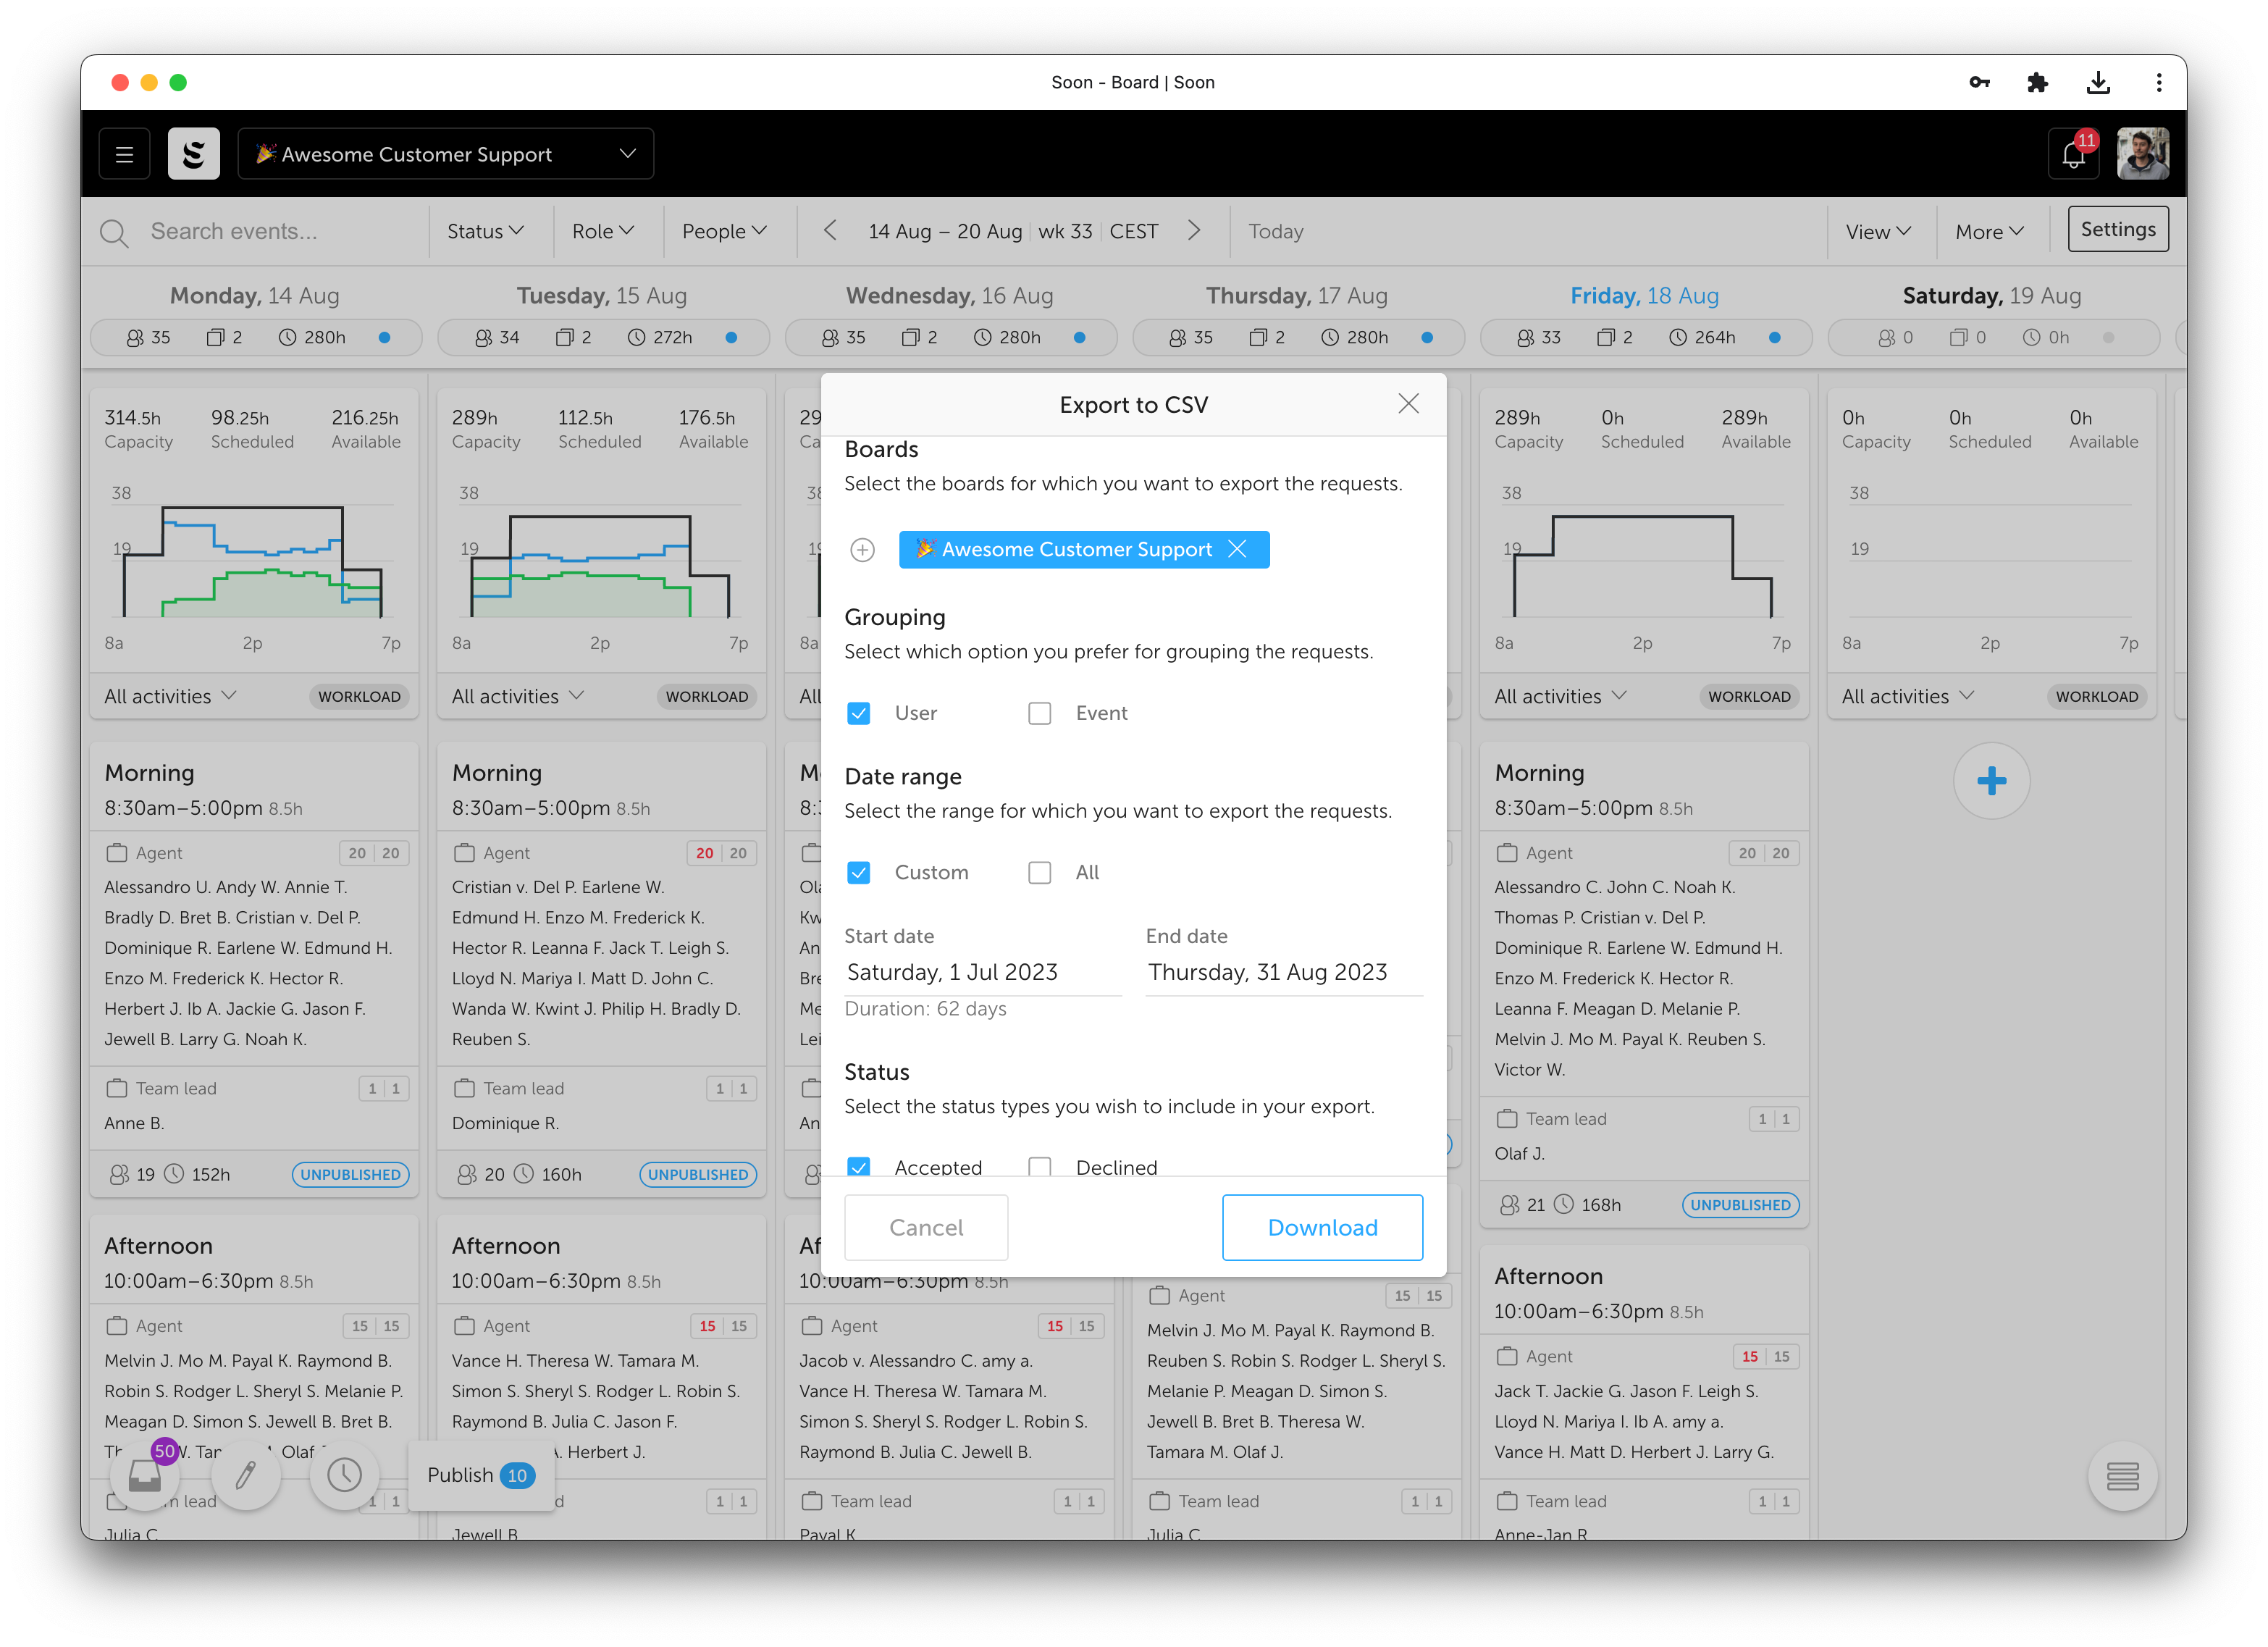The height and width of the screenshot is (1647, 2268).
Task: Go to the next week arrow
Action: (x=1194, y=231)
